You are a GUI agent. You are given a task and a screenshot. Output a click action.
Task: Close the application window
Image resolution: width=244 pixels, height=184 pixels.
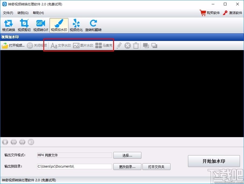point(238,4)
